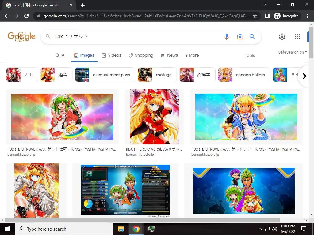Screen dimensions: 314x235
Task: Open the Tools filter options
Action: coord(250,56)
